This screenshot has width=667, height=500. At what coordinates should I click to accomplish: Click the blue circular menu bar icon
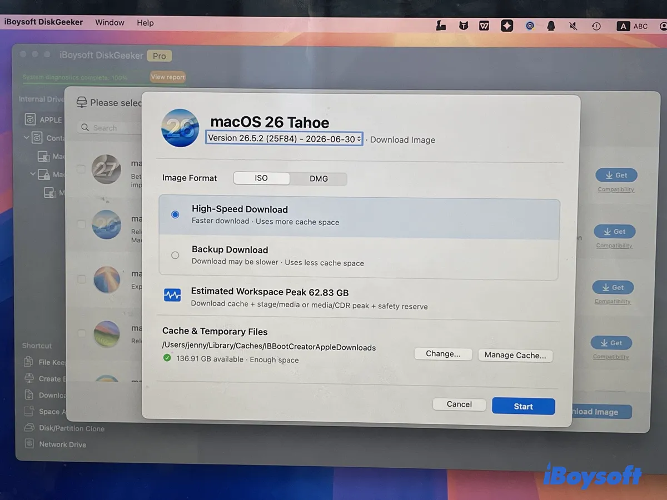[x=530, y=26]
